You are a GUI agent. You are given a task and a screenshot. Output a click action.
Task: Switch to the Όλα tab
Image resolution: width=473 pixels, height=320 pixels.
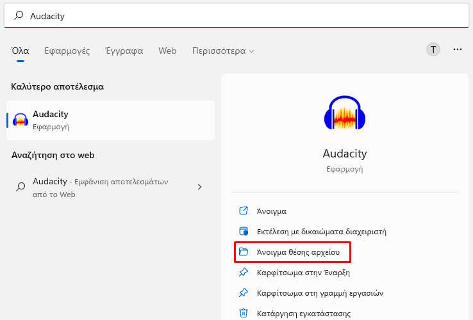[x=21, y=51]
